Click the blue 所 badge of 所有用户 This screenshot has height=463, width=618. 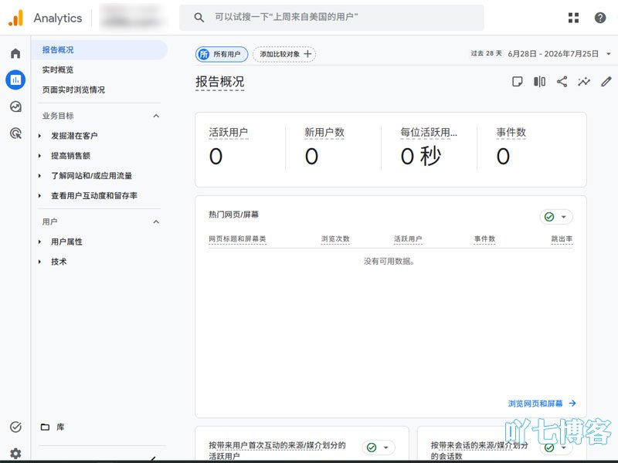tap(204, 54)
